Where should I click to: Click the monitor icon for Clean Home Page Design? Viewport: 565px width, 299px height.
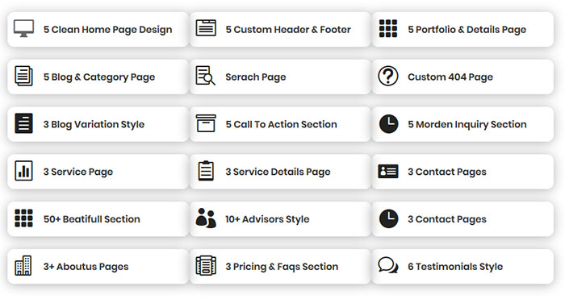(x=23, y=28)
